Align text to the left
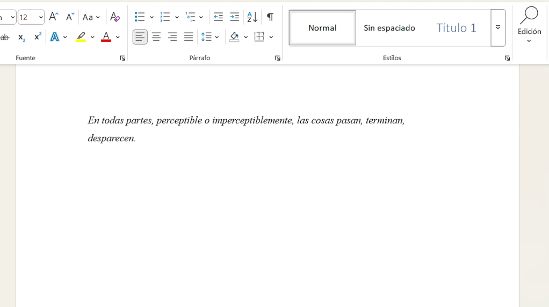The image size is (549, 307). (x=140, y=36)
